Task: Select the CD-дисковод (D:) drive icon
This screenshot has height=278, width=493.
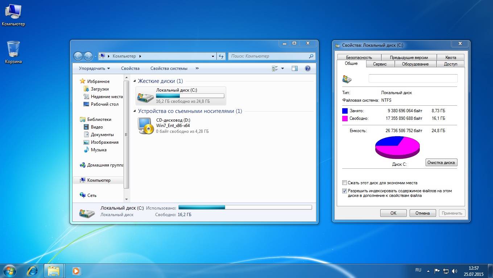Action: coord(145,126)
